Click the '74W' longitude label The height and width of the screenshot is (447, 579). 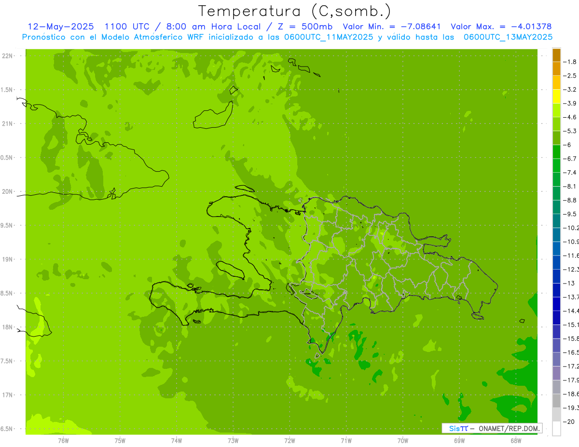177,440
